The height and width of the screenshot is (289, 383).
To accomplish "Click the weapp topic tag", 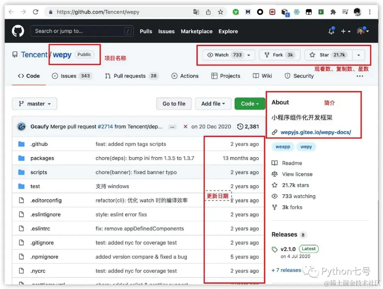I will point(283,146).
